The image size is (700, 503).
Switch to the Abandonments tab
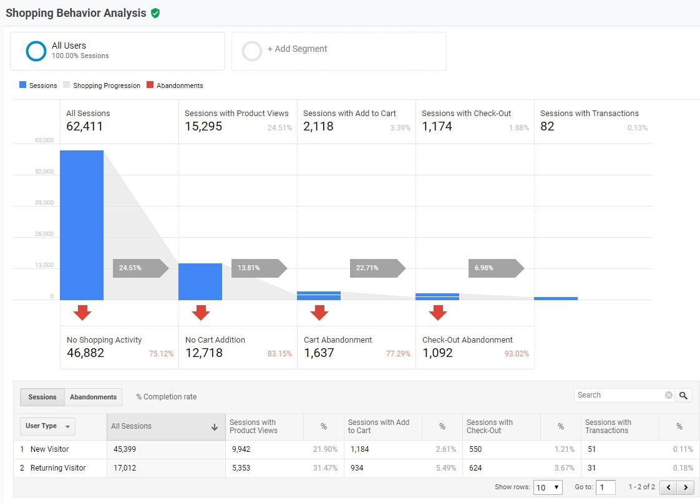93,397
